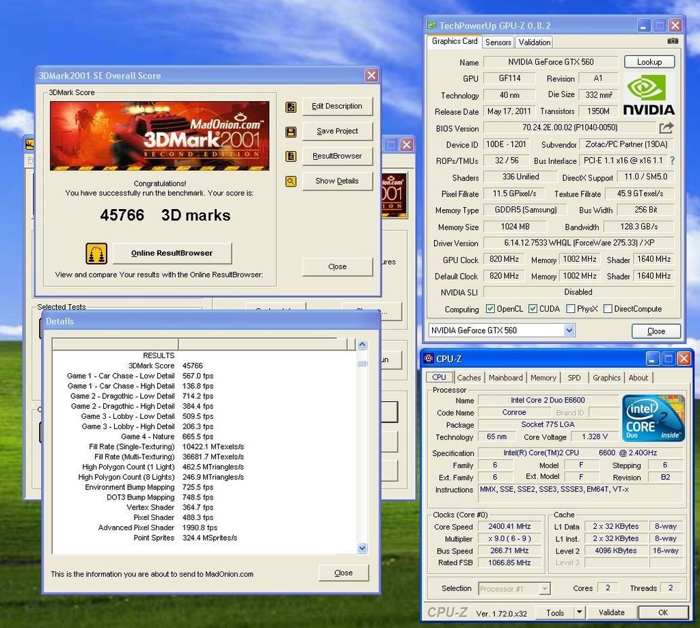Viewport: 700px width, 628px height.
Task: Click the CPU-Z title bar app icon
Action: click(429, 358)
